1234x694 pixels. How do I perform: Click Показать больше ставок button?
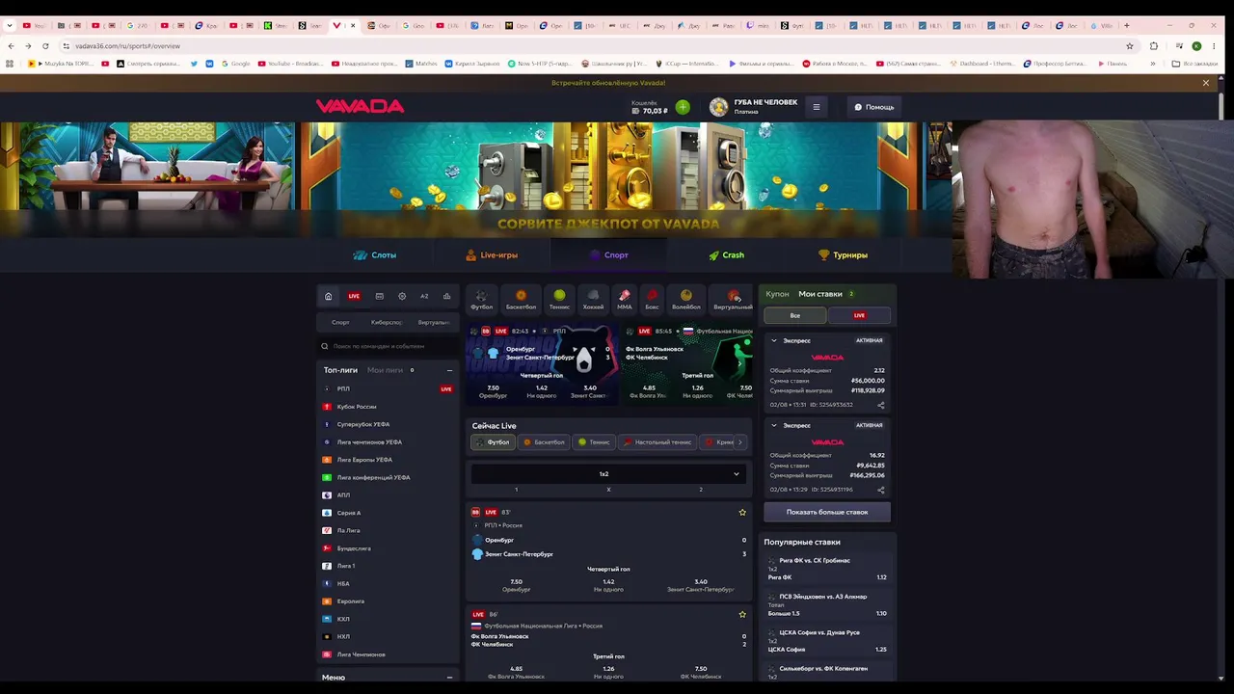[827, 512]
